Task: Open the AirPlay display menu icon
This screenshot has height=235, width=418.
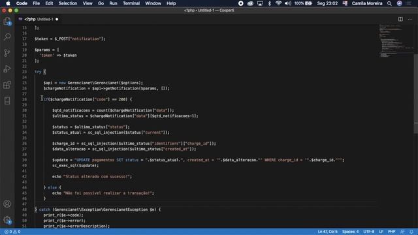Action: pos(260,3)
